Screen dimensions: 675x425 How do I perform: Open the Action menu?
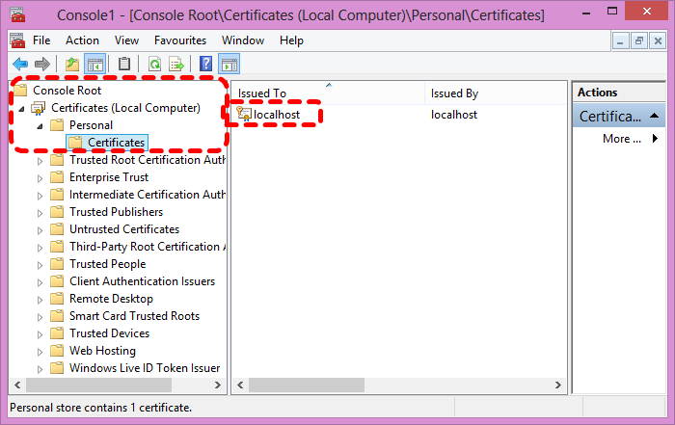(82, 40)
